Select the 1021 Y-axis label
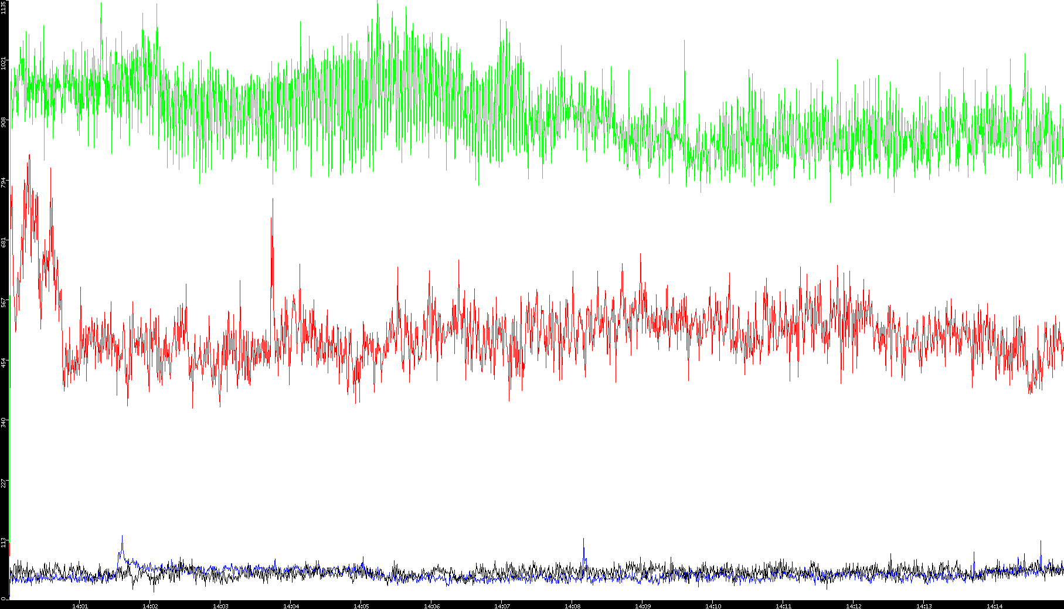Viewport: 1064px width, 609px height. point(4,62)
